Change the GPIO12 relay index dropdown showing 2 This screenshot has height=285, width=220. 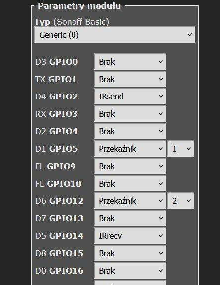pos(181,201)
